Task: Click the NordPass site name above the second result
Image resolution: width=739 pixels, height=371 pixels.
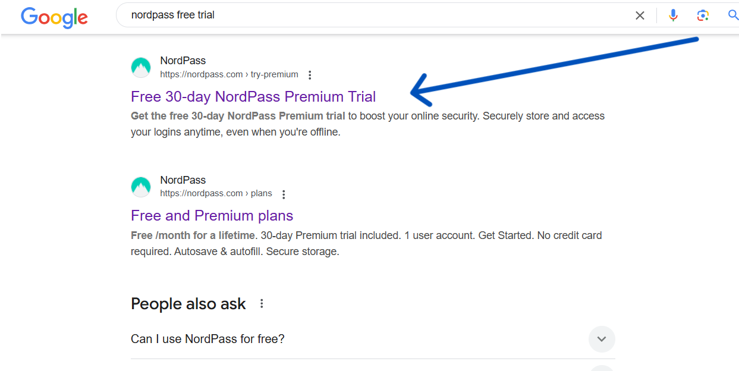Action: (x=183, y=180)
